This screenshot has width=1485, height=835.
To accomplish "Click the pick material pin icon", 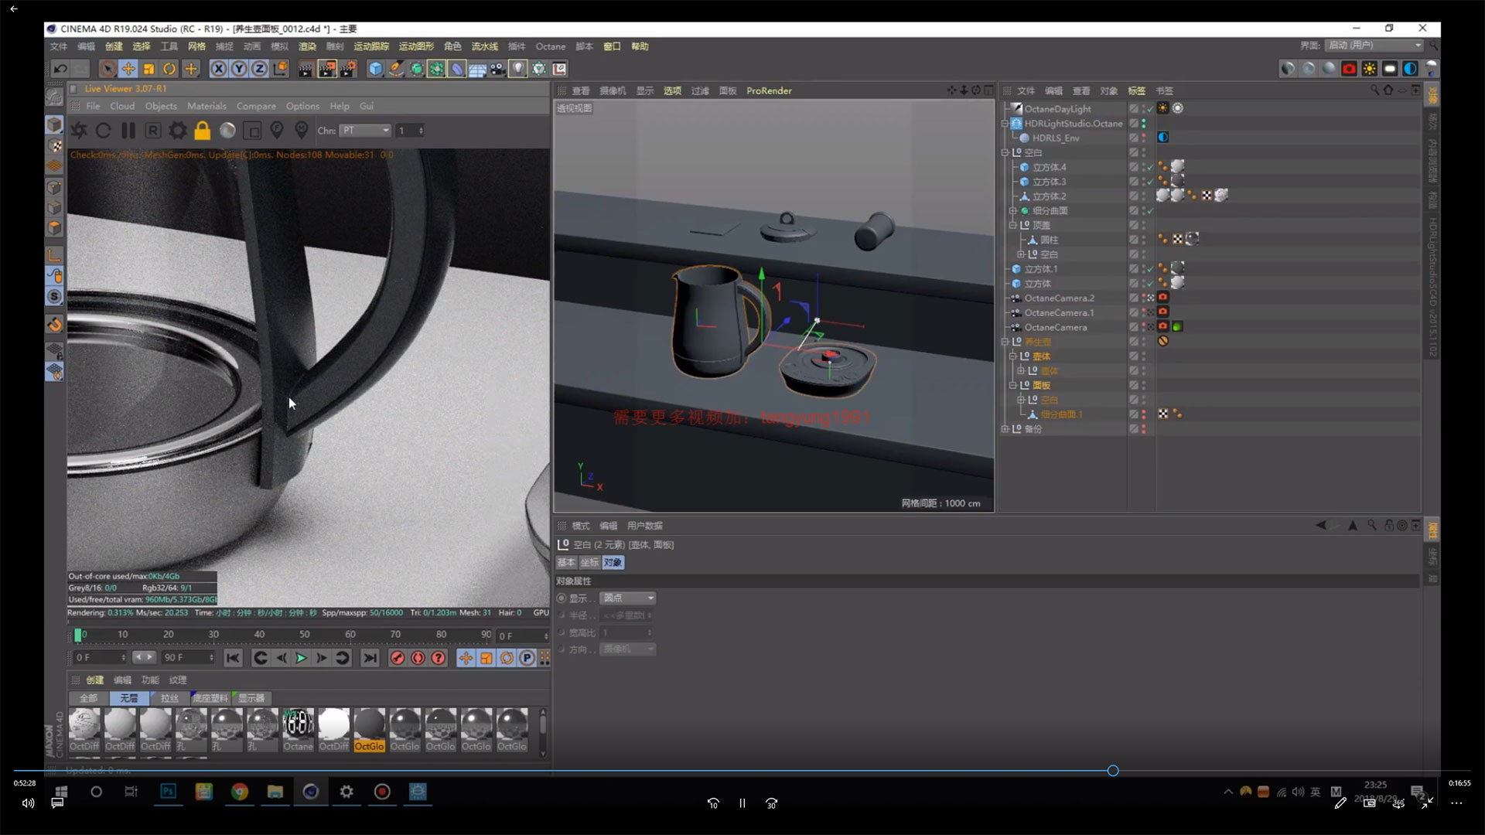I will 302,130.
